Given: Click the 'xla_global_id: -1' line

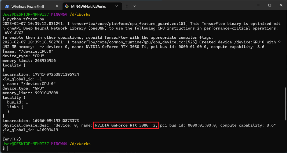Looking at the screenshot, I should (x=22, y=79).
